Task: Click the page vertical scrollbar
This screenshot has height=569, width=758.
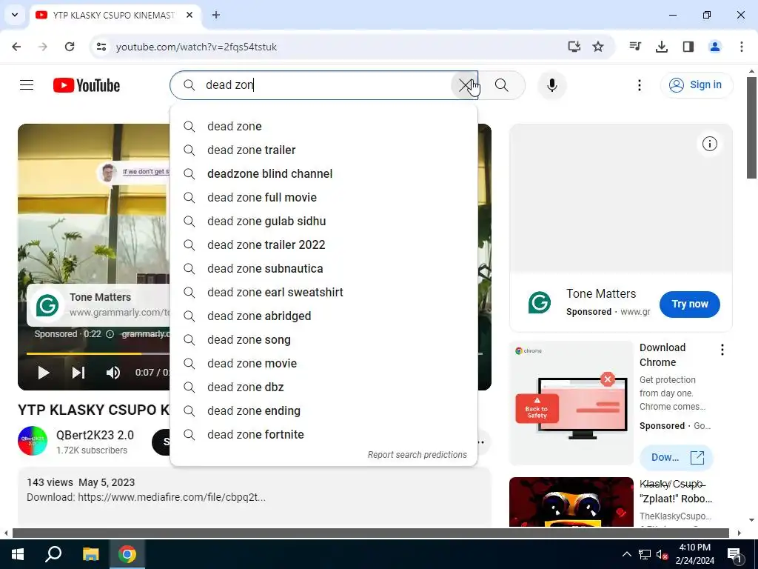Action: click(x=751, y=128)
